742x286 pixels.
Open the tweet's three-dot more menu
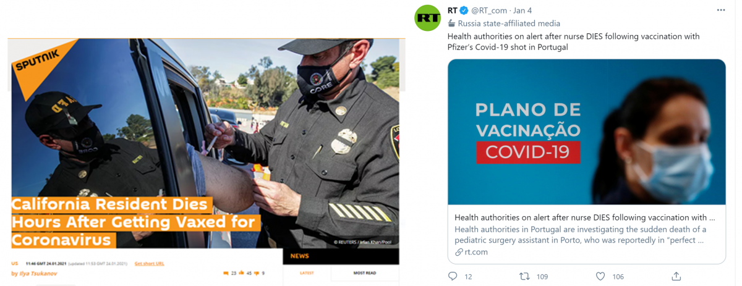coord(722,11)
